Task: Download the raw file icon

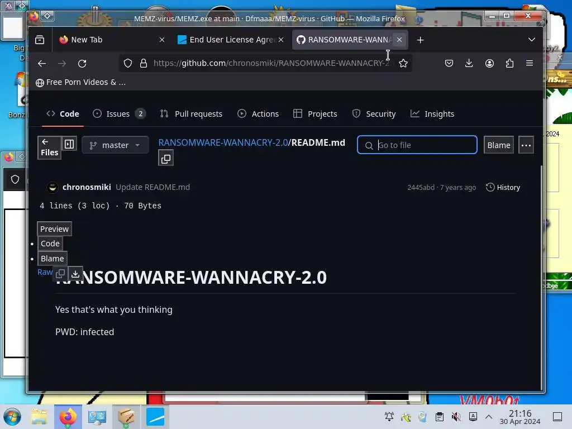Action: 75,273
